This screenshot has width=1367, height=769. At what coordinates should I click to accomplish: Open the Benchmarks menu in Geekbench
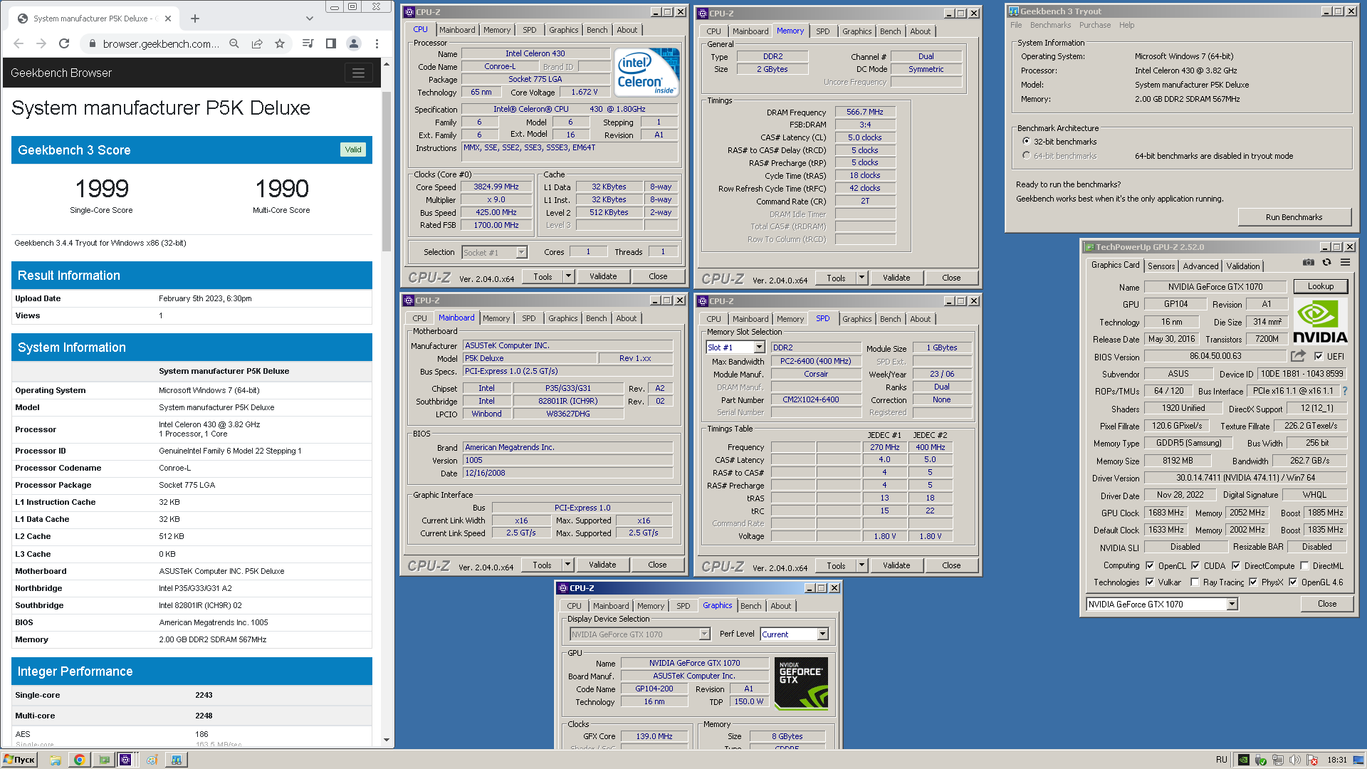(x=1050, y=25)
